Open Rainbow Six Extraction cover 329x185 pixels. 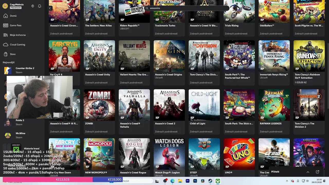tap(309, 56)
